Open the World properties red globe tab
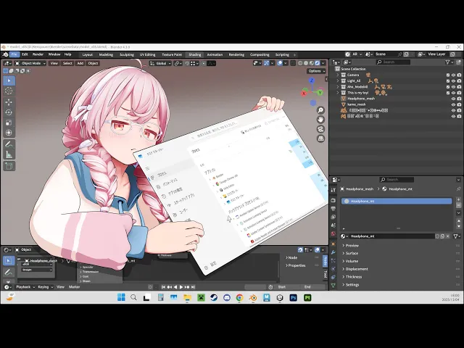 coord(333,233)
